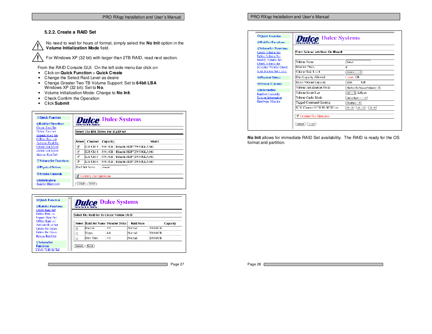This screenshot has width=432, height=334.
Task: Open the Hardware Monitor link
Action: 269,102
